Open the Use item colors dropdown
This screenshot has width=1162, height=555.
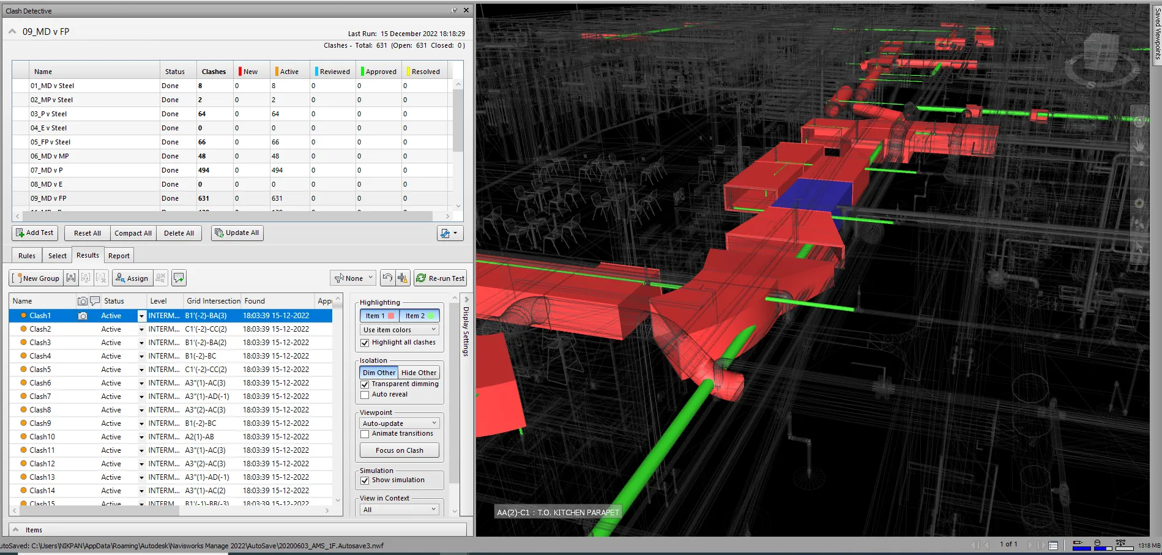coord(400,330)
